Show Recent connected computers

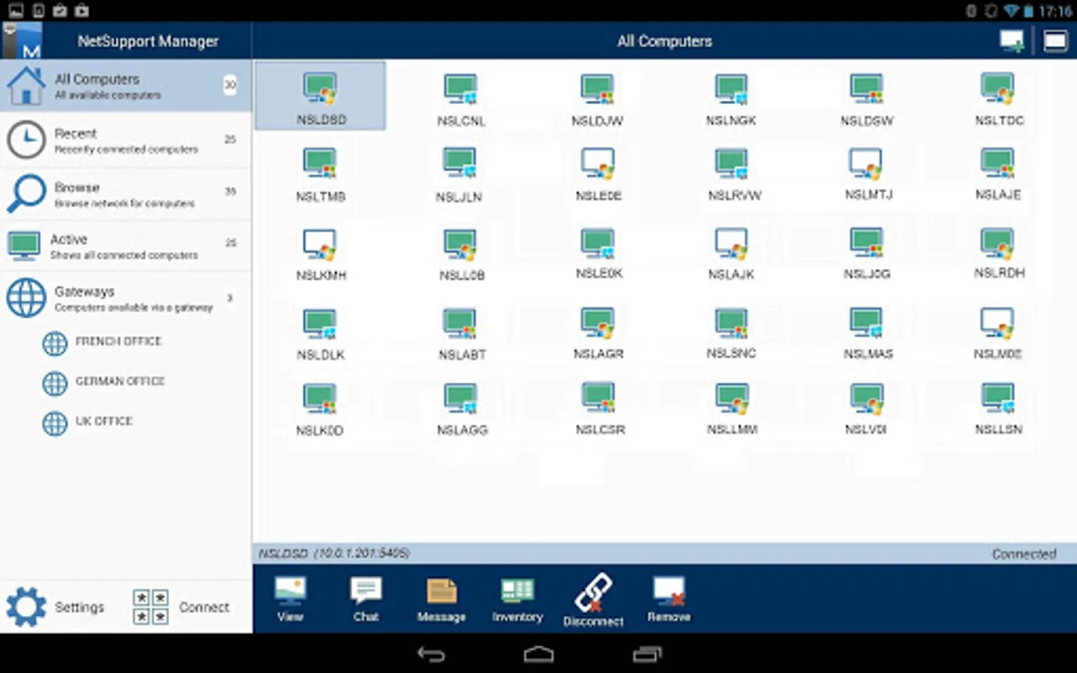click(x=126, y=140)
